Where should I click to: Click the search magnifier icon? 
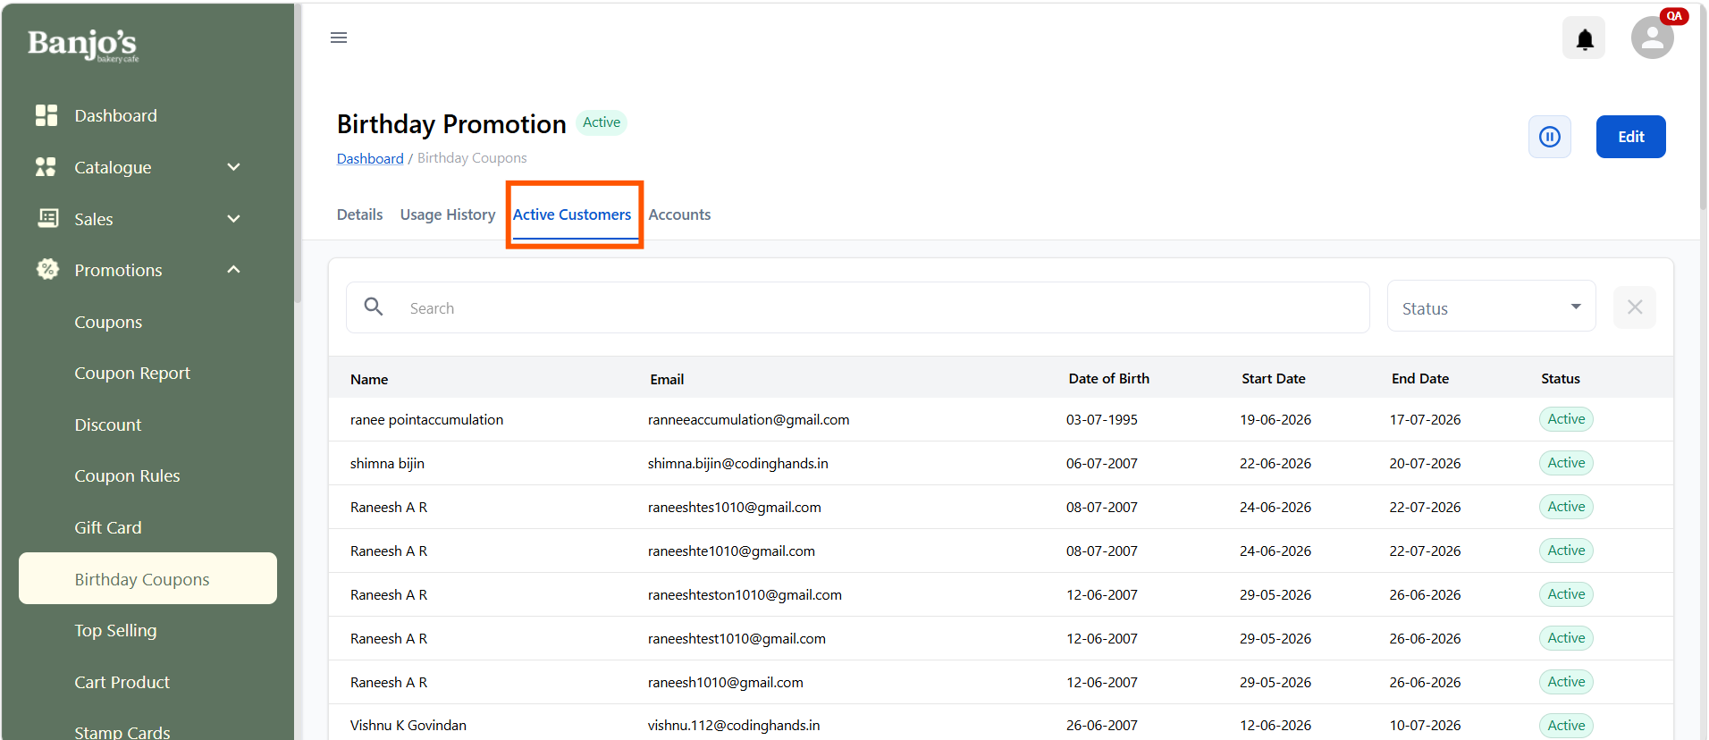pyautogui.click(x=374, y=307)
